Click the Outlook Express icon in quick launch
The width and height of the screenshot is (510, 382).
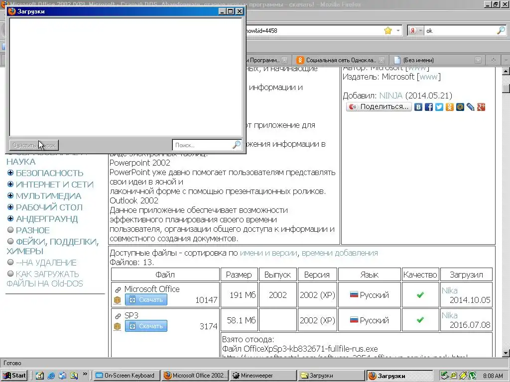62,376
